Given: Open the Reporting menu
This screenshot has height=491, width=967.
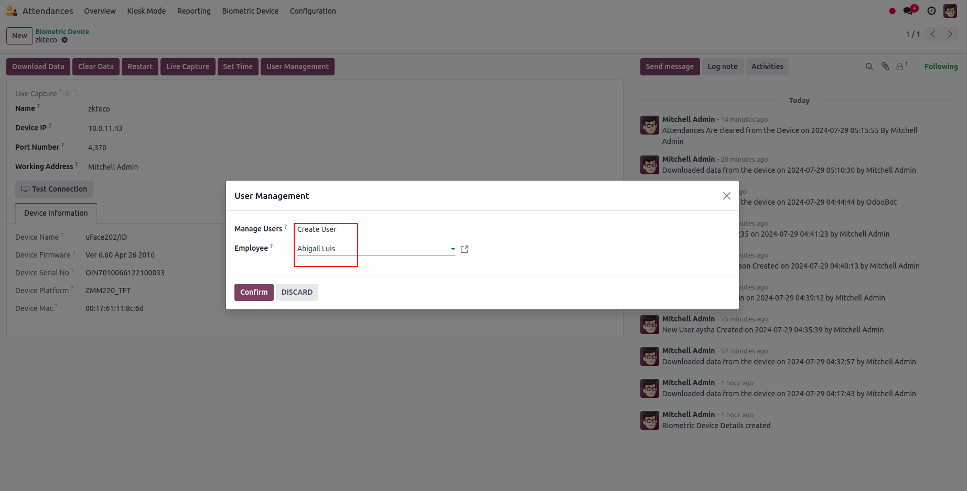Looking at the screenshot, I should (x=194, y=11).
